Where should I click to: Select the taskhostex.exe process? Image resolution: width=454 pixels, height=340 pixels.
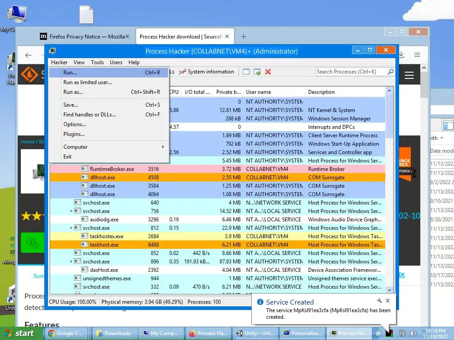tap(217, 236)
